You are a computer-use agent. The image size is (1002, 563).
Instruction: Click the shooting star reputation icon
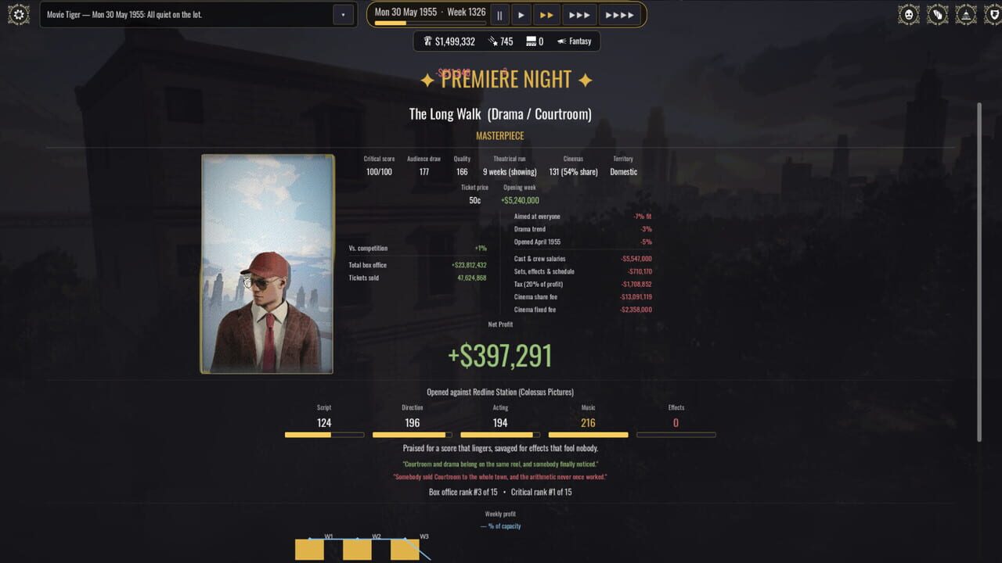[x=492, y=41]
